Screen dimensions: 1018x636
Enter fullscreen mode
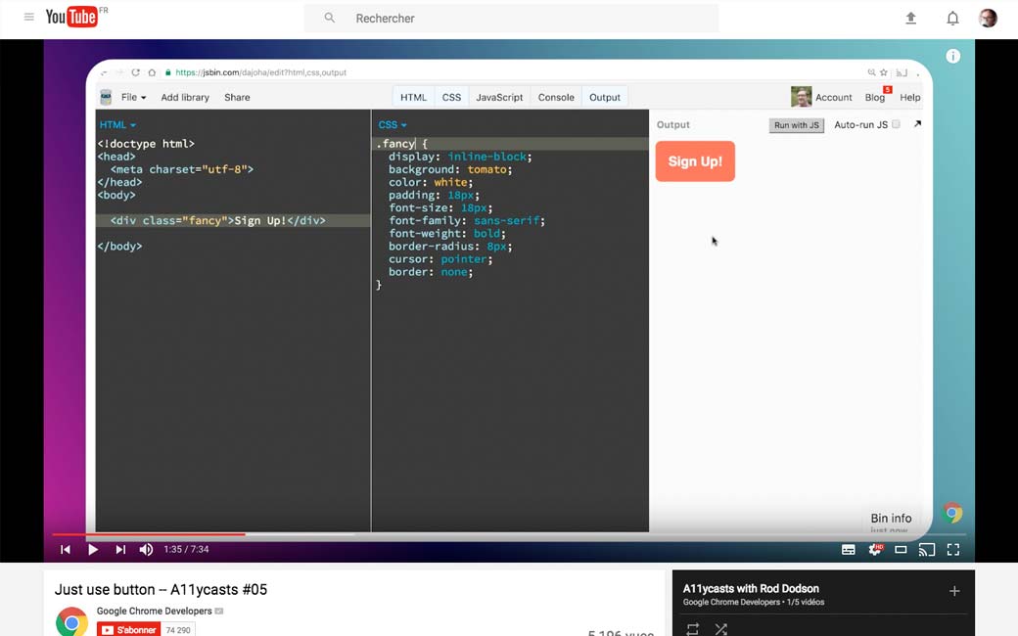pyautogui.click(x=952, y=550)
